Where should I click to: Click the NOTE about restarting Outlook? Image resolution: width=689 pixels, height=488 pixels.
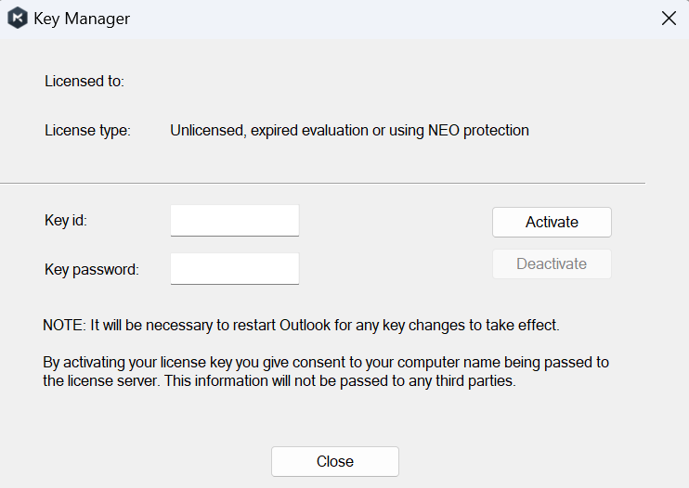[x=301, y=325]
